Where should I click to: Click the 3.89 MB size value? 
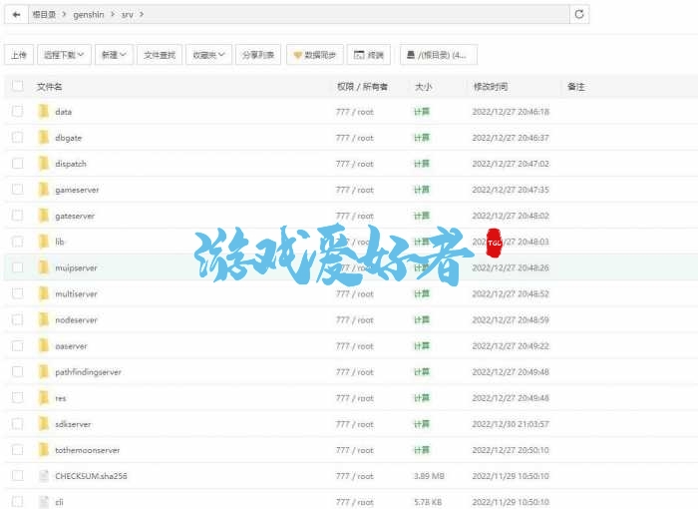tap(429, 476)
